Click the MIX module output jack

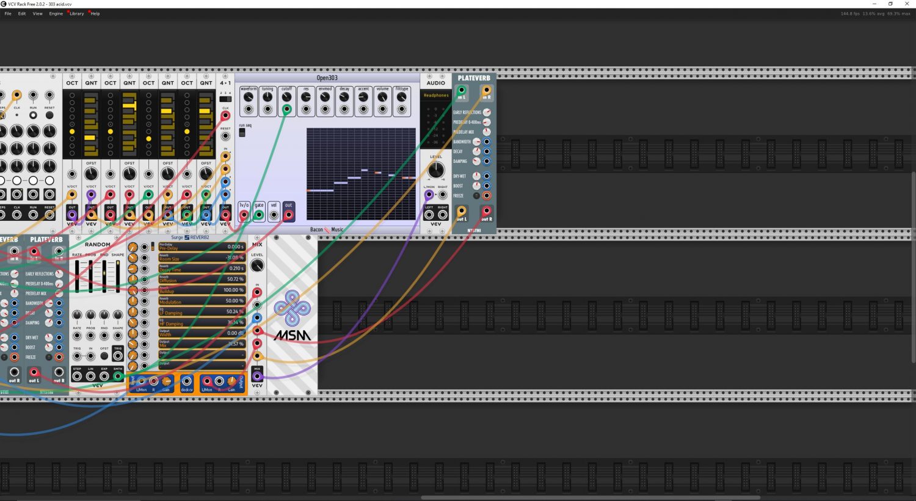(257, 377)
